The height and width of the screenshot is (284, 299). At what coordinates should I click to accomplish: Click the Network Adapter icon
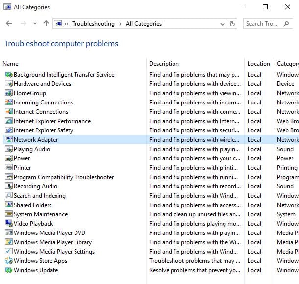pos(9,139)
